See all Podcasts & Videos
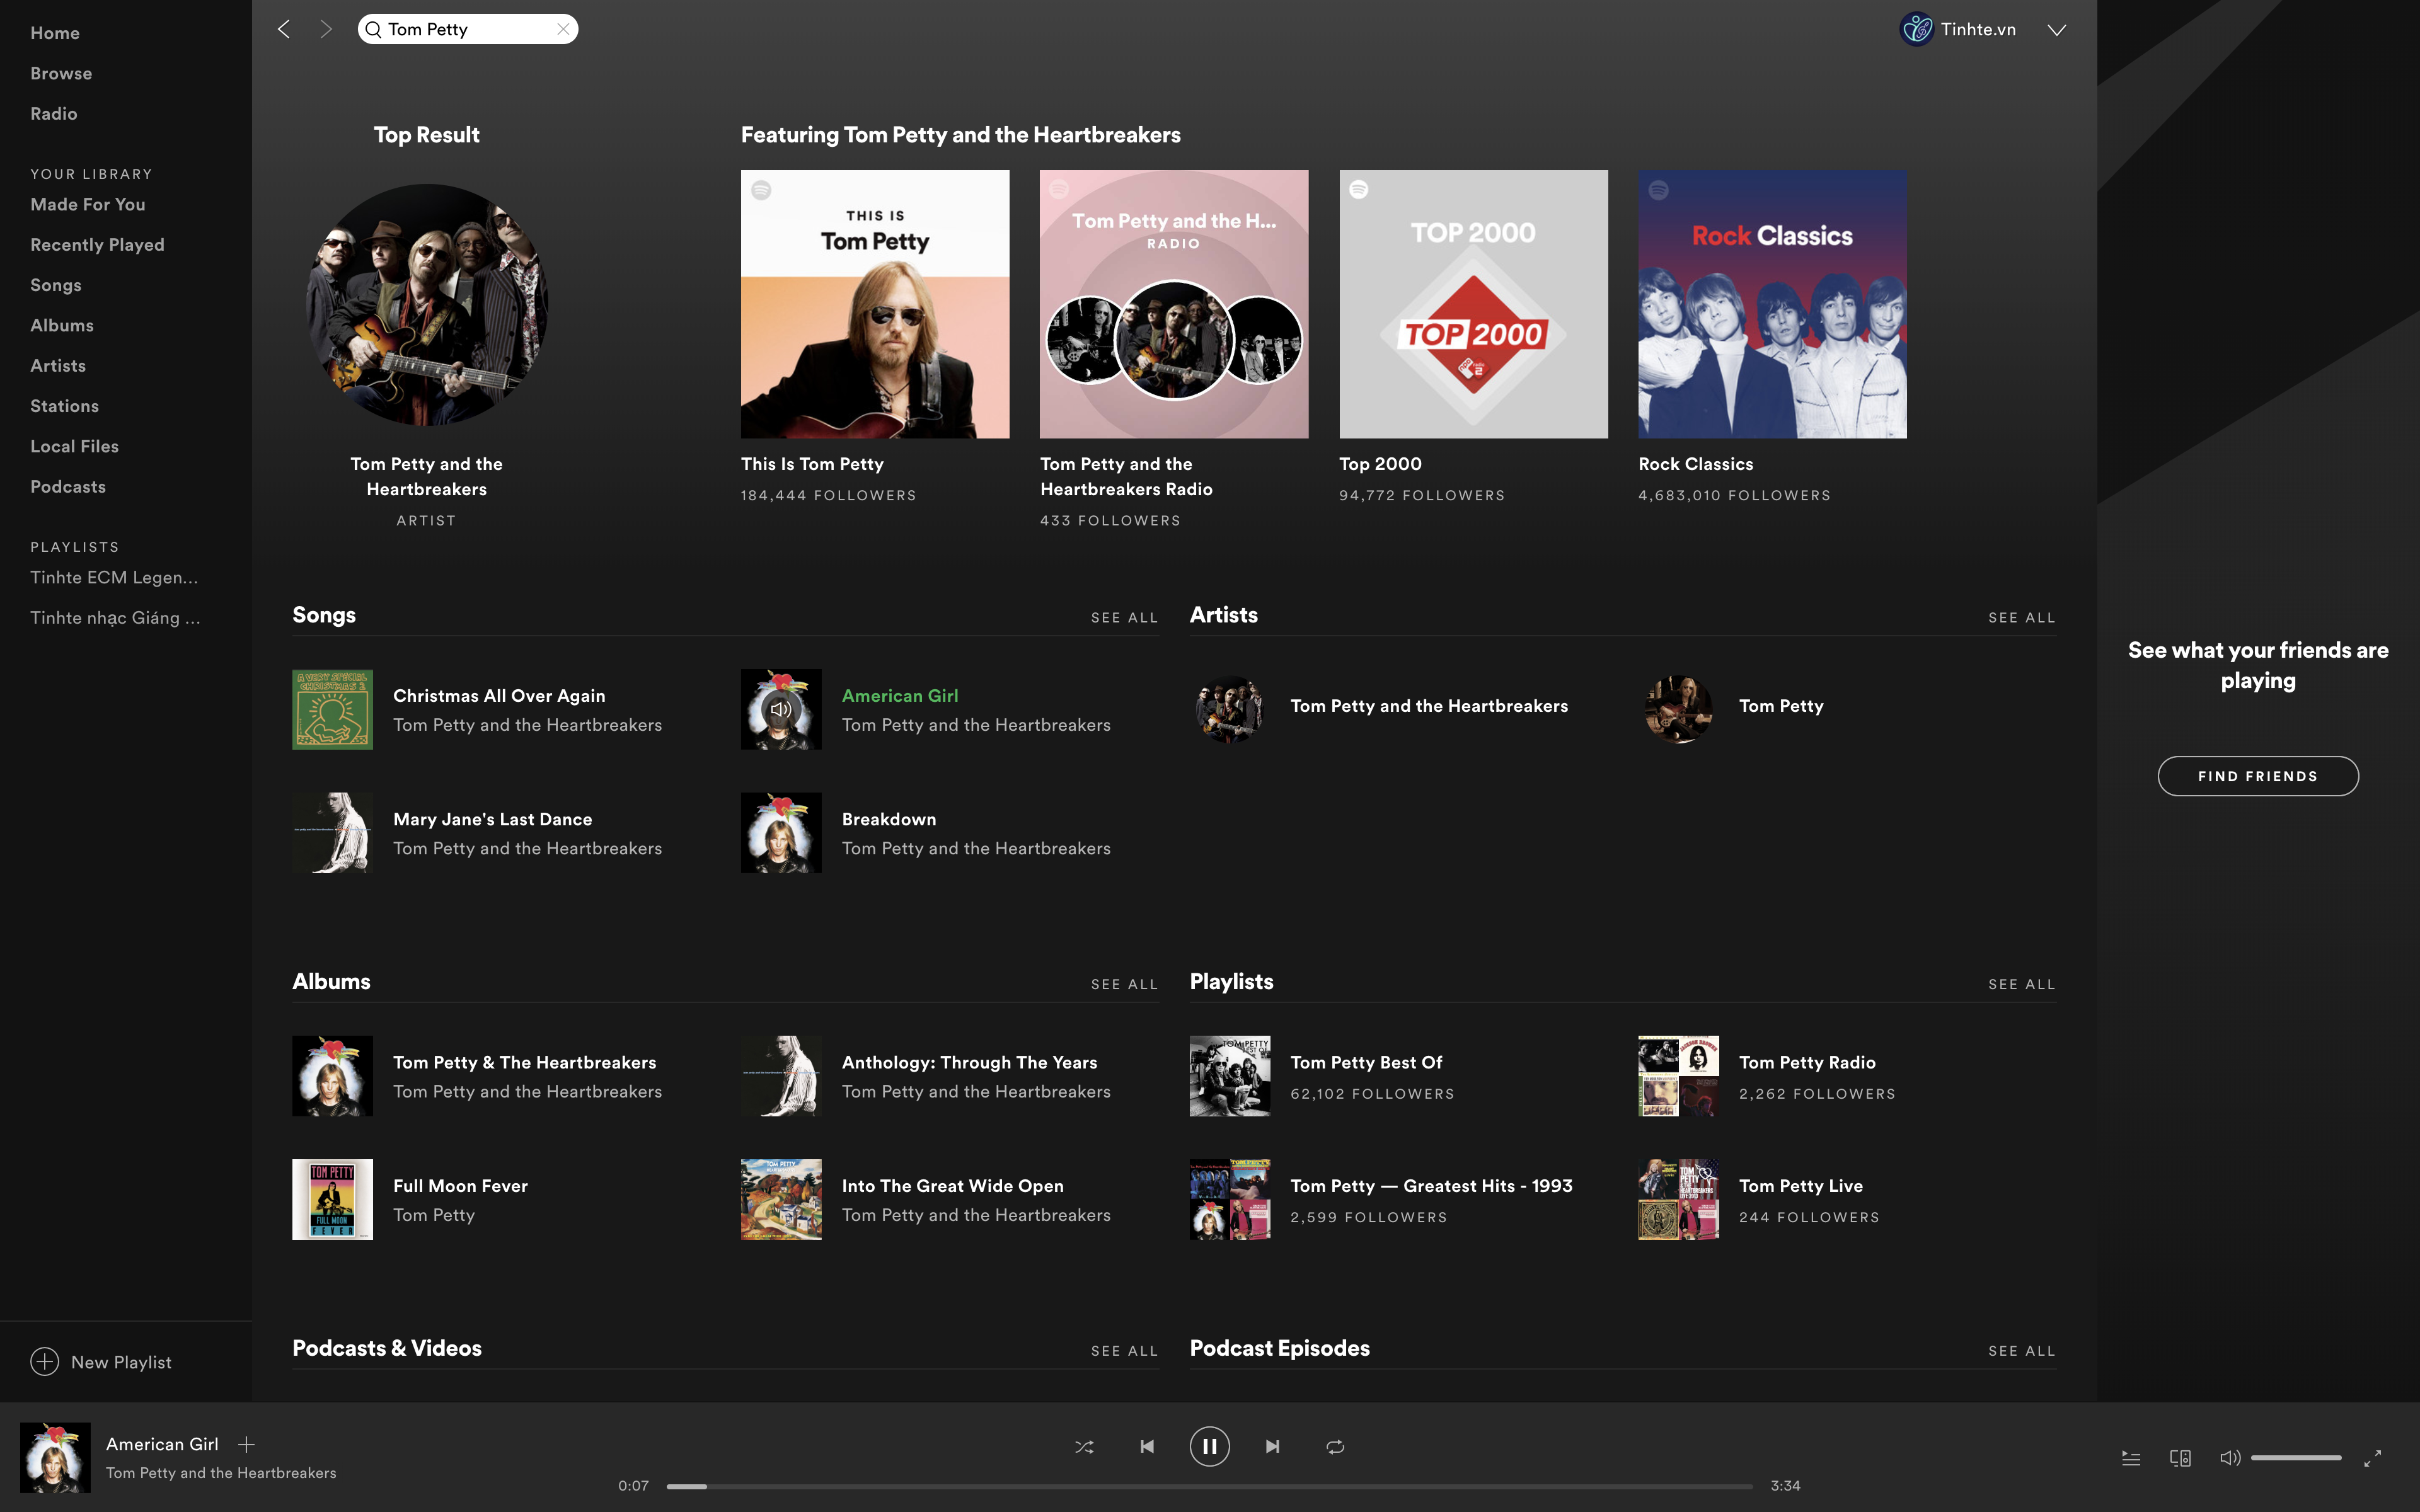Viewport: 2420px width, 1512px height. coord(1124,1351)
